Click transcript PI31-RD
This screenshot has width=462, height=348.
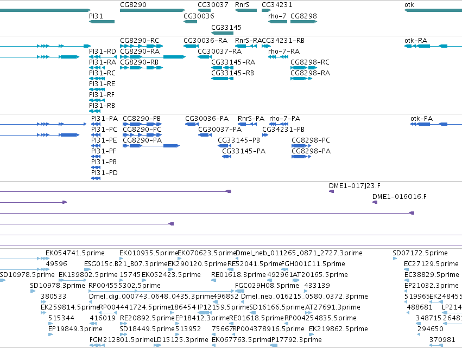point(103,57)
